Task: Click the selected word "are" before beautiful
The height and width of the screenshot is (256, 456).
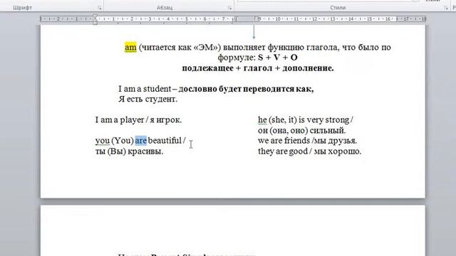Action: [x=141, y=141]
